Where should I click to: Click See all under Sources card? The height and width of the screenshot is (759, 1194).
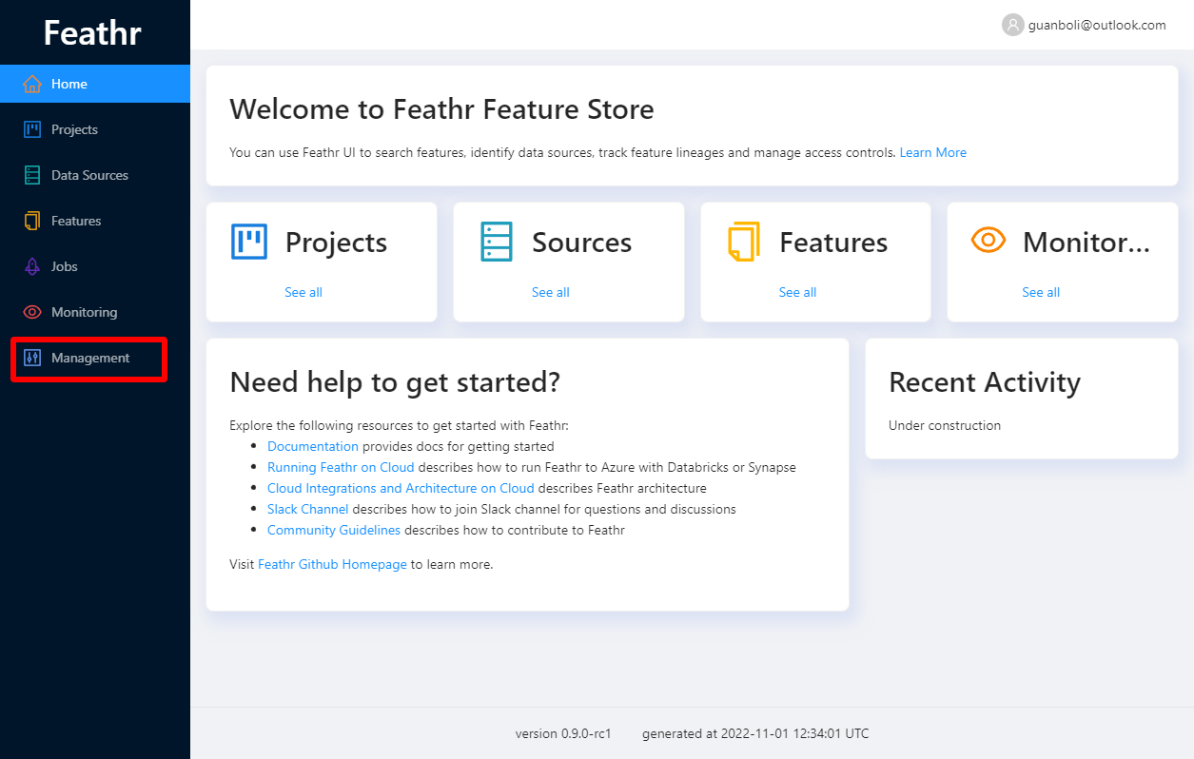551,292
